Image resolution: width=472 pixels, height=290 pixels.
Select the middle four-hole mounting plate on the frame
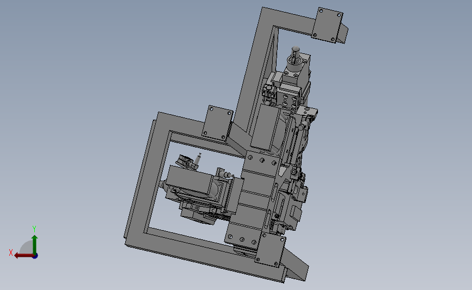218,124
